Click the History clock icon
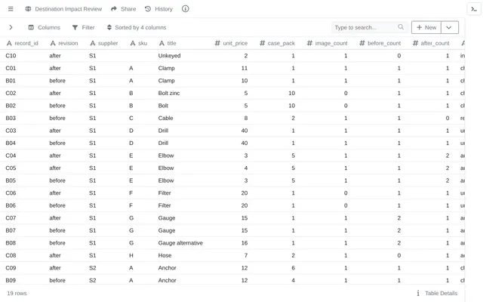 click(x=148, y=9)
